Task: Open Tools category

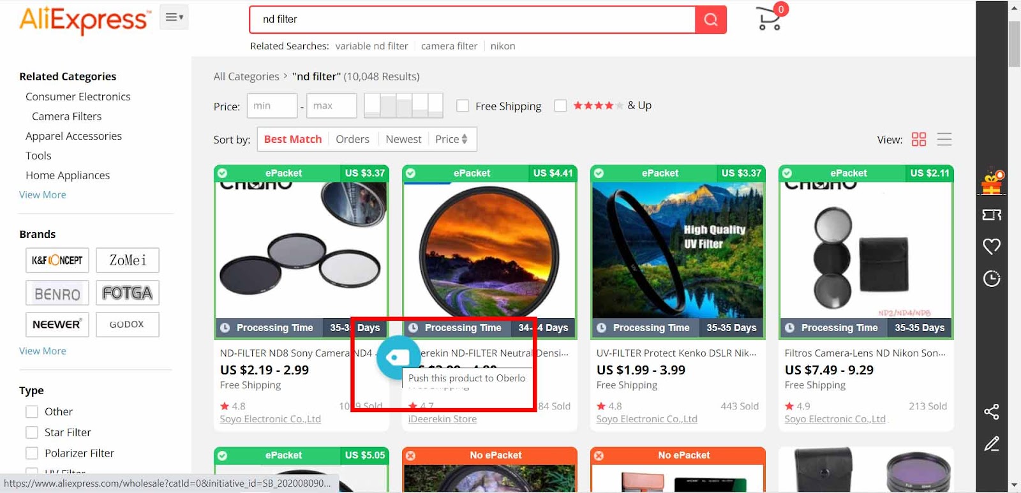Action: pyautogui.click(x=38, y=156)
